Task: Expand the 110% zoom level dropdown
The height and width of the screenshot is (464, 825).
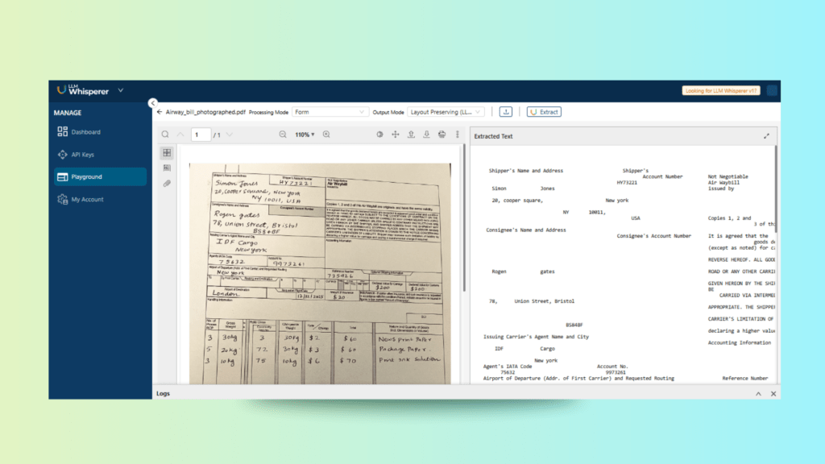Action: tap(305, 135)
